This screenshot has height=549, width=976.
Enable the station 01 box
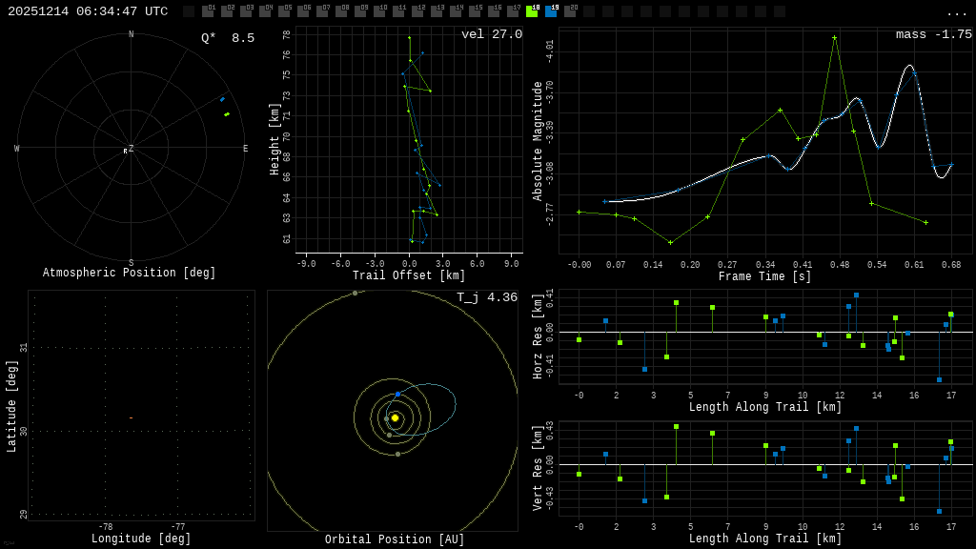tap(208, 11)
